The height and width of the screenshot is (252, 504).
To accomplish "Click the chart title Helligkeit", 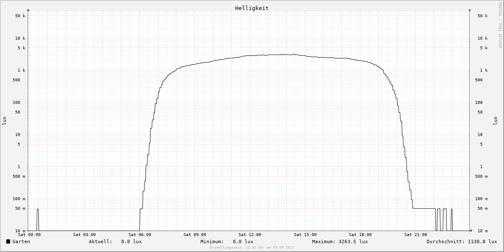I will pos(252,8).
